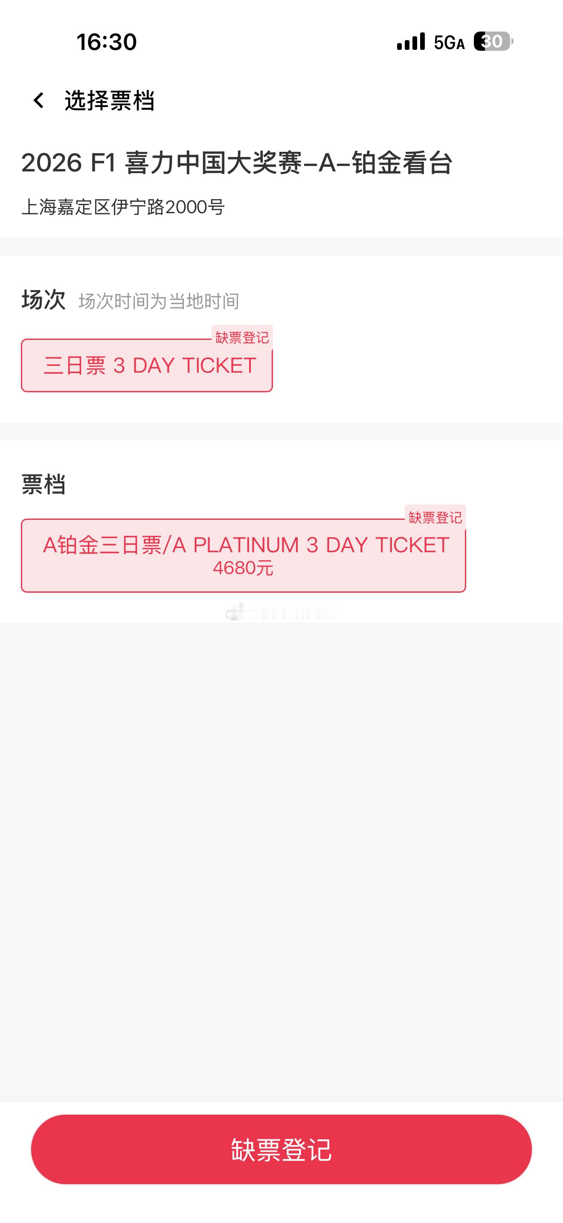
Task: Tap the 5GA network indicator
Action: click(449, 43)
